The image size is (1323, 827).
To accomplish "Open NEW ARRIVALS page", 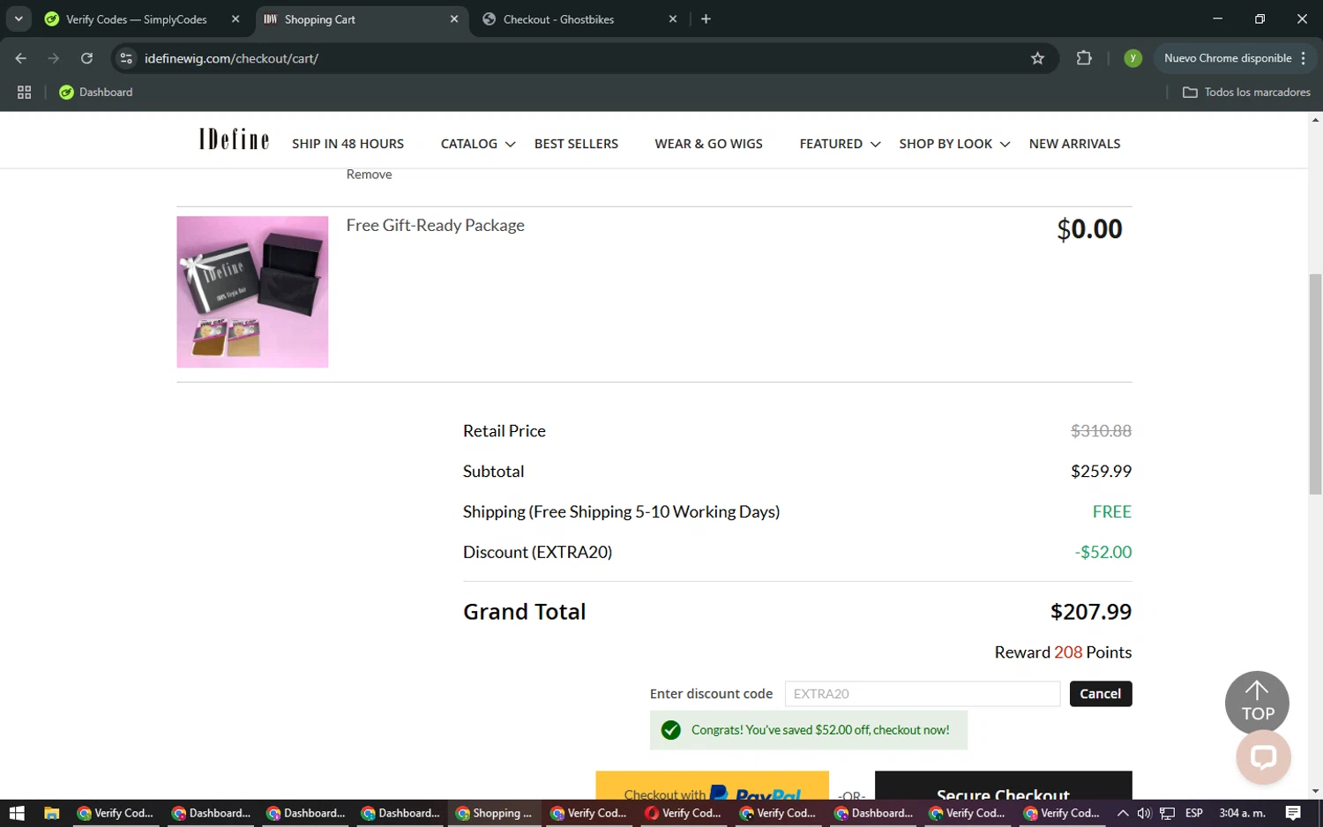I will point(1074,144).
